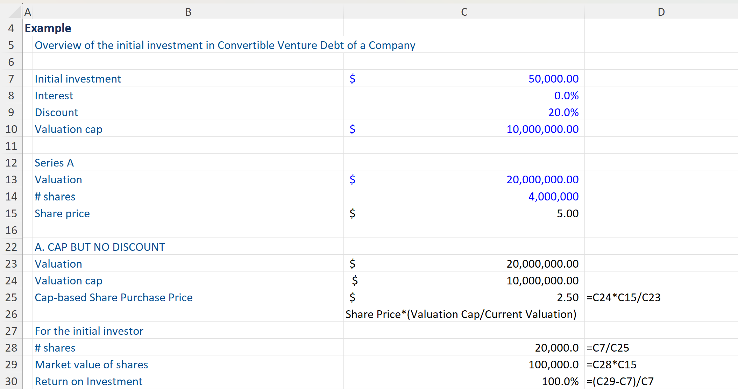Image resolution: width=738 pixels, height=389 pixels.
Task: Click the Cap-based Share Purchase Price label
Action: [x=114, y=297]
